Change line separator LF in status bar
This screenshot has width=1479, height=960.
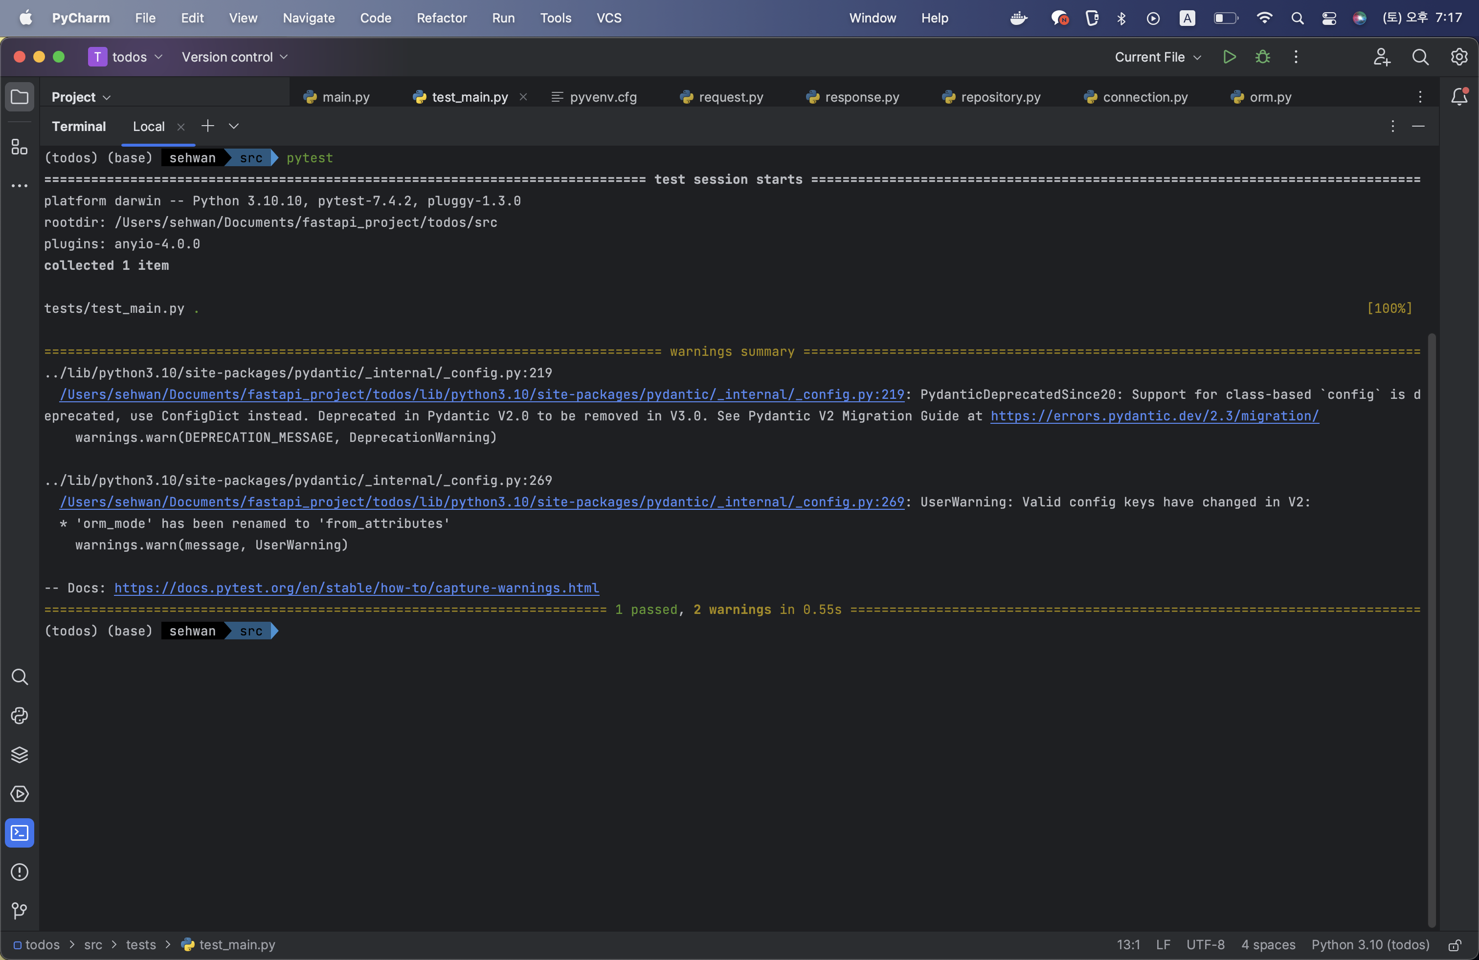[x=1163, y=944]
